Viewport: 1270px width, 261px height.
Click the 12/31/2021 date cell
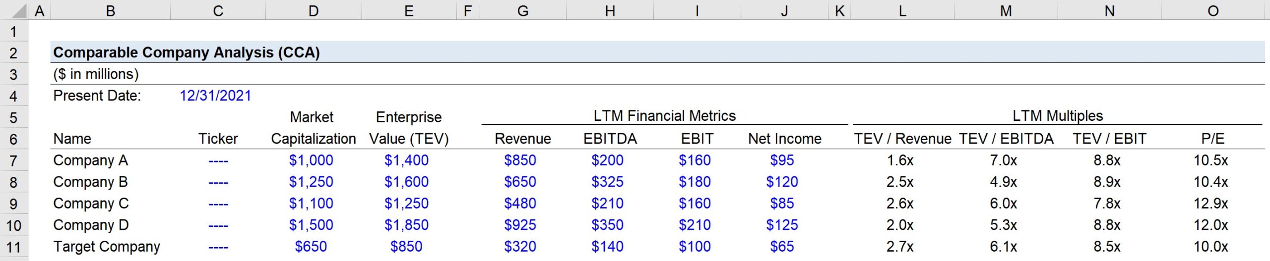tap(215, 96)
